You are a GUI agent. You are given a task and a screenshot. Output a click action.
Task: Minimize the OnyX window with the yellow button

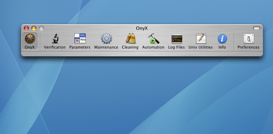(x=34, y=28)
